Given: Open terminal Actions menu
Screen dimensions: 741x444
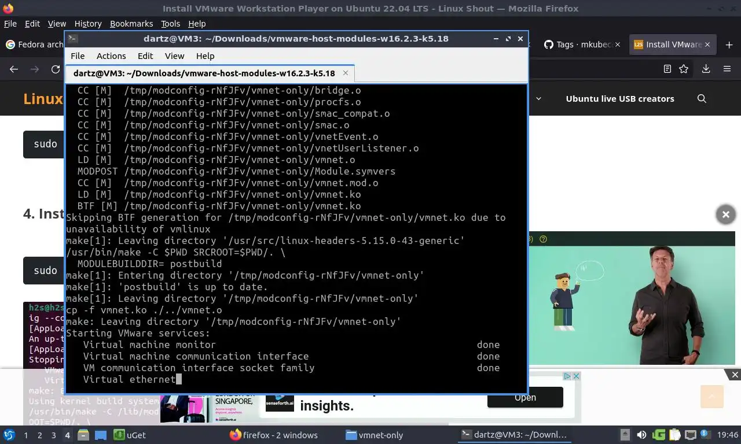Looking at the screenshot, I should (111, 56).
